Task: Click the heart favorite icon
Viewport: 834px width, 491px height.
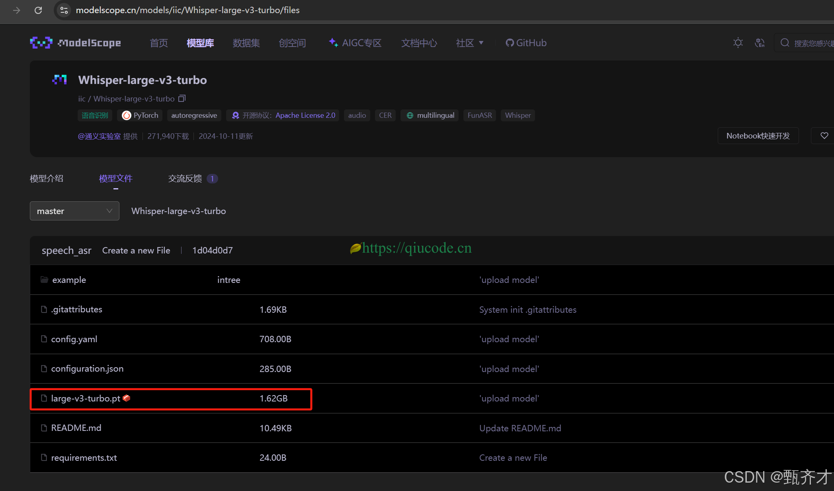Action: click(824, 136)
